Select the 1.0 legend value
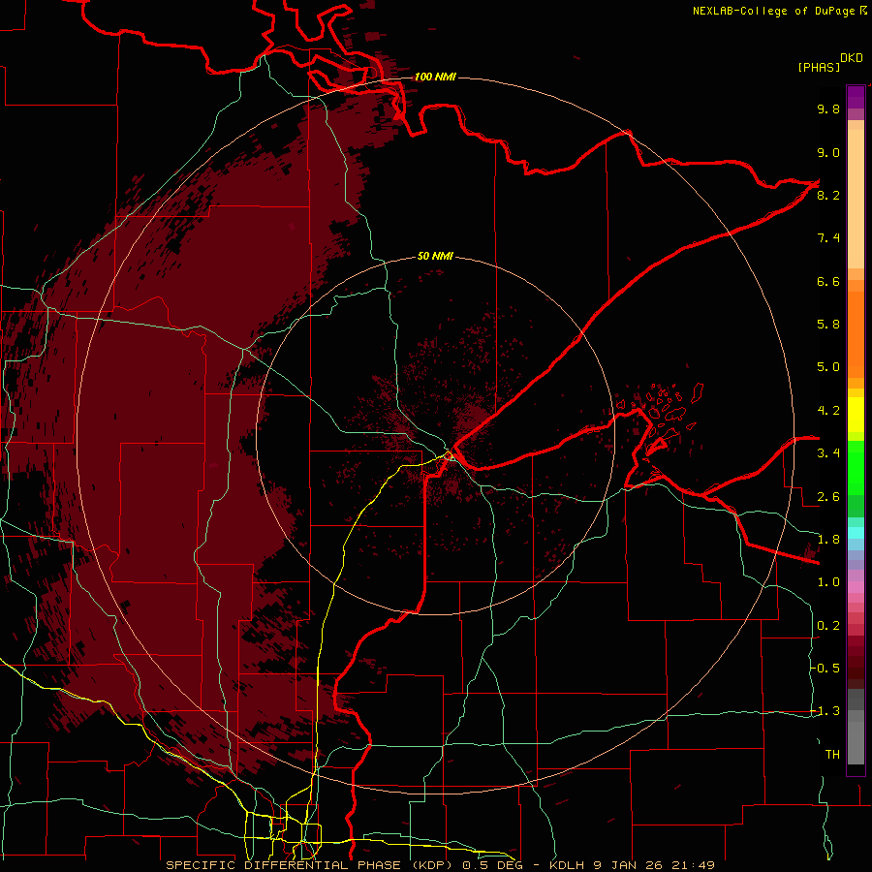The height and width of the screenshot is (872, 872). (x=828, y=582)
